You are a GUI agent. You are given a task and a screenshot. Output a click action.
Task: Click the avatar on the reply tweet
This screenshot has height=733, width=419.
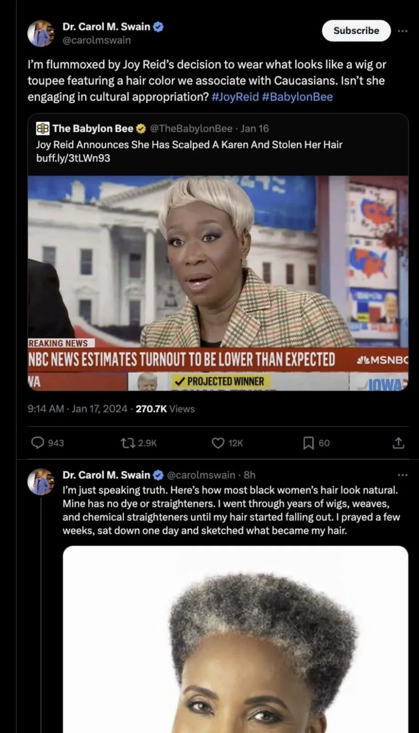coord(41,482)
